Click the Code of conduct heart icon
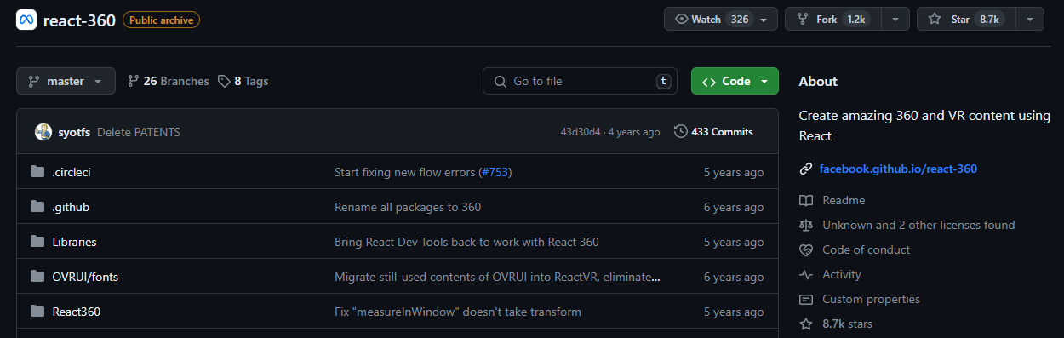The image size is (1064, 338). click(x=806, y=249)
